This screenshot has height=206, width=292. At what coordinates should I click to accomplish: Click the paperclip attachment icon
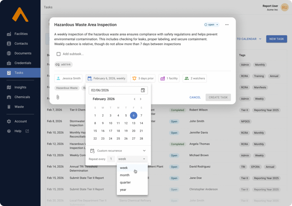(58, 97)
